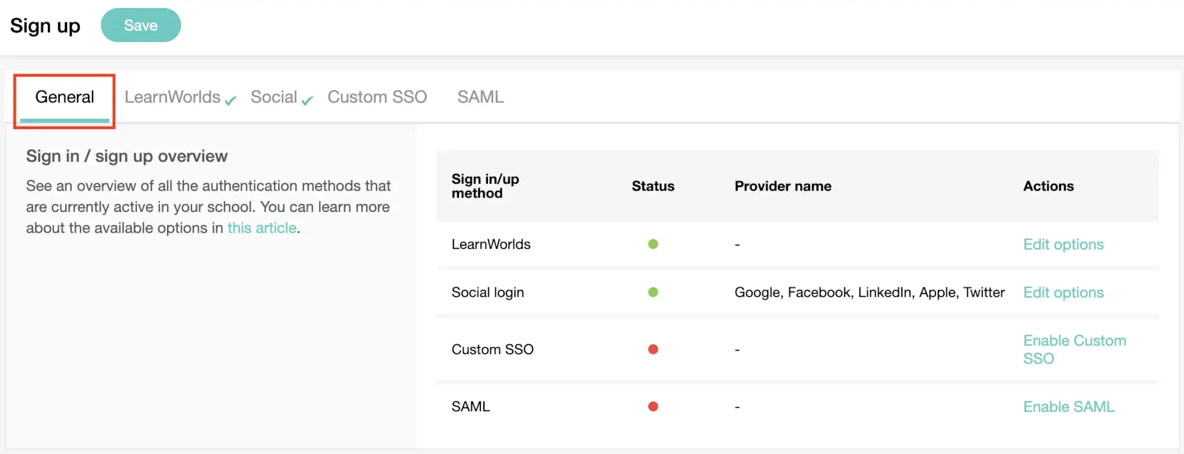The height and width of the screenshot is (454, 1184).
Task: Click the checkmark icon beside Social tab
Action: click(x=307, y=101)
